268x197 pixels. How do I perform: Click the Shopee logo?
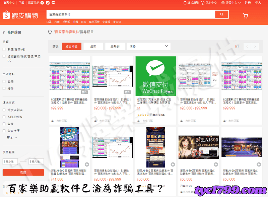pyautogui.click(x=20, y=15)
